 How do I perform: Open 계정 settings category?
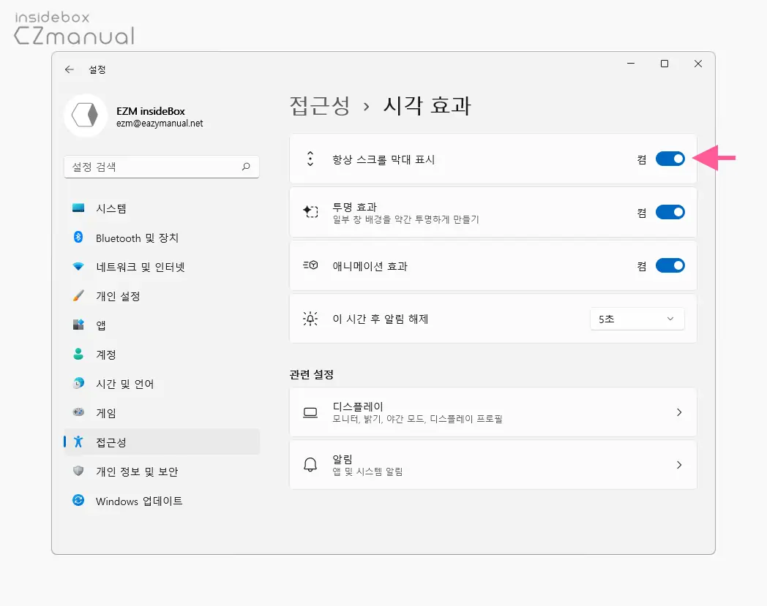(162, 355)
